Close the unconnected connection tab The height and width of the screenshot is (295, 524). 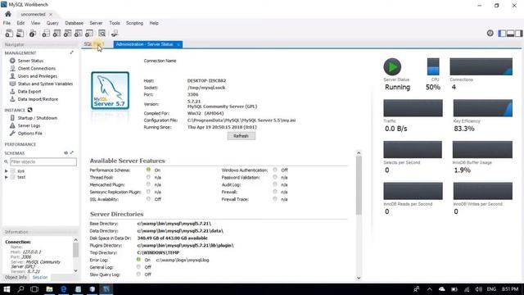[x=51, y=15]
